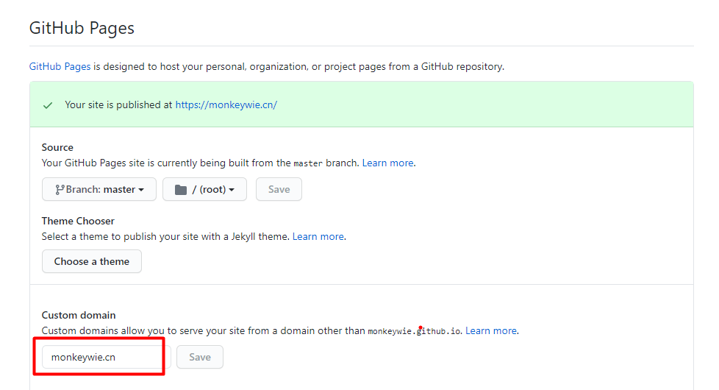Open Learn more in the Source section

point(387,163)
